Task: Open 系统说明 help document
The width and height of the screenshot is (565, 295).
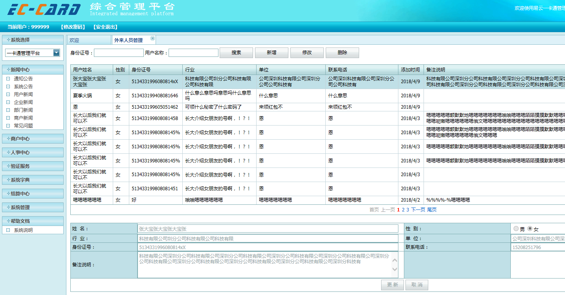Action: coord(24,230)
